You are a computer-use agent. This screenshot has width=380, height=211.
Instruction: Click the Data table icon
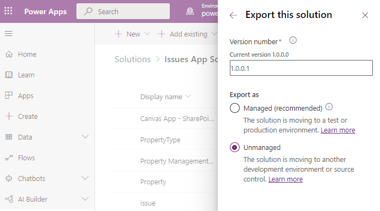[x=9, y=137]
